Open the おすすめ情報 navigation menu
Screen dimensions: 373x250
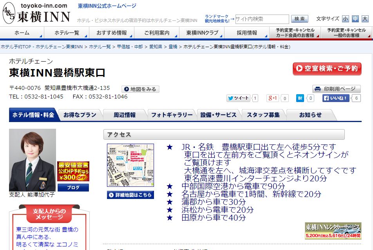click(x=112, y=33)
